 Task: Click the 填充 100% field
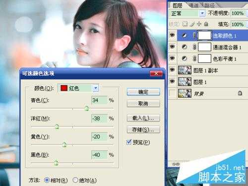coord(239,24)
